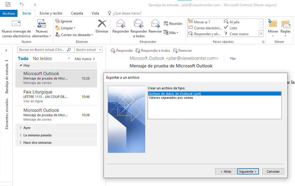Open the Más nuevo sort dropdown
The image size is (295, 186).
coord(85,59)
